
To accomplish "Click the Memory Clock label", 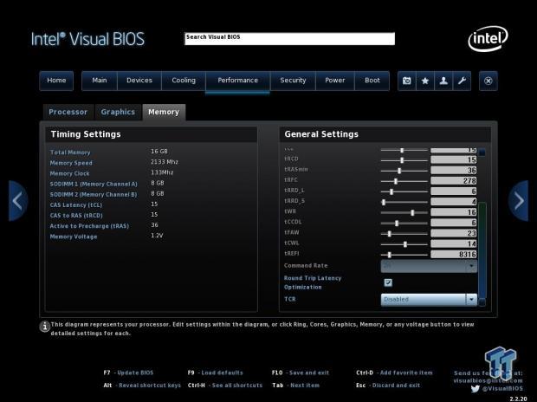I will [x=70, y=174].
